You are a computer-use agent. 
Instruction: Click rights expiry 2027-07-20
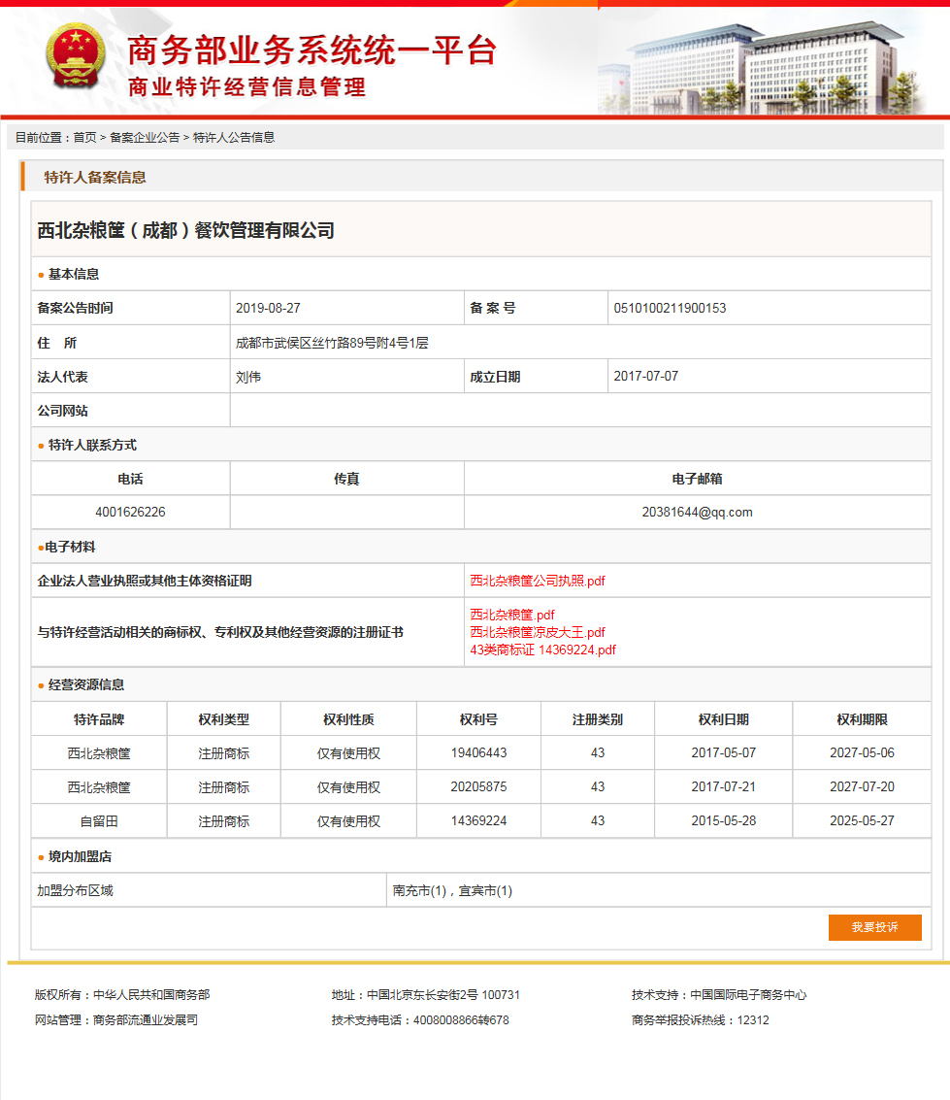pos(862,787)
